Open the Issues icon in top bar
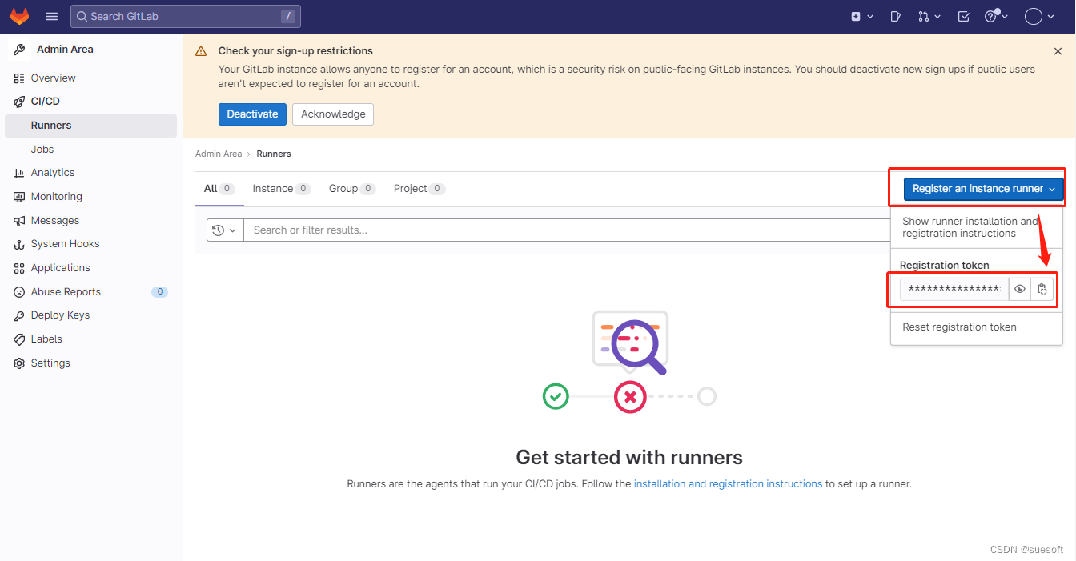 tap(895, 16)
